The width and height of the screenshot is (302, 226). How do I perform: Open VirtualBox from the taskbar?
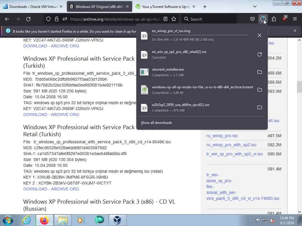117,220
